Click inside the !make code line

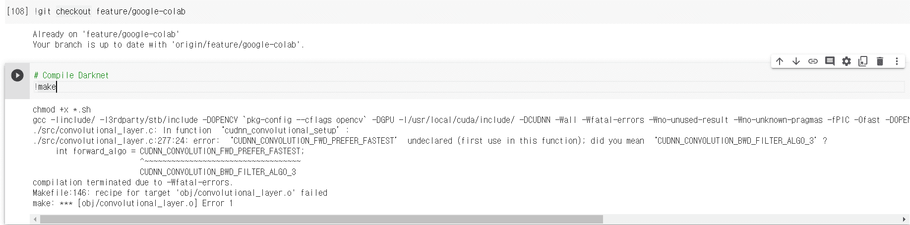pos(469,87)
